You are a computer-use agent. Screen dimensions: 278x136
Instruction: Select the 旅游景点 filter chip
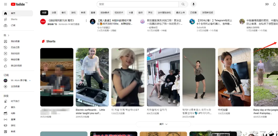[105, 13]
